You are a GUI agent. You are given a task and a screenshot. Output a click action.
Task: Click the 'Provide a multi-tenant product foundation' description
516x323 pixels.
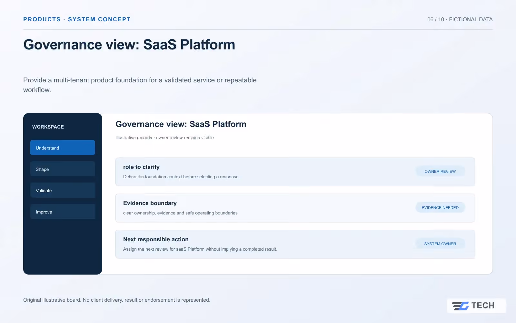click(x=140, y=85)
